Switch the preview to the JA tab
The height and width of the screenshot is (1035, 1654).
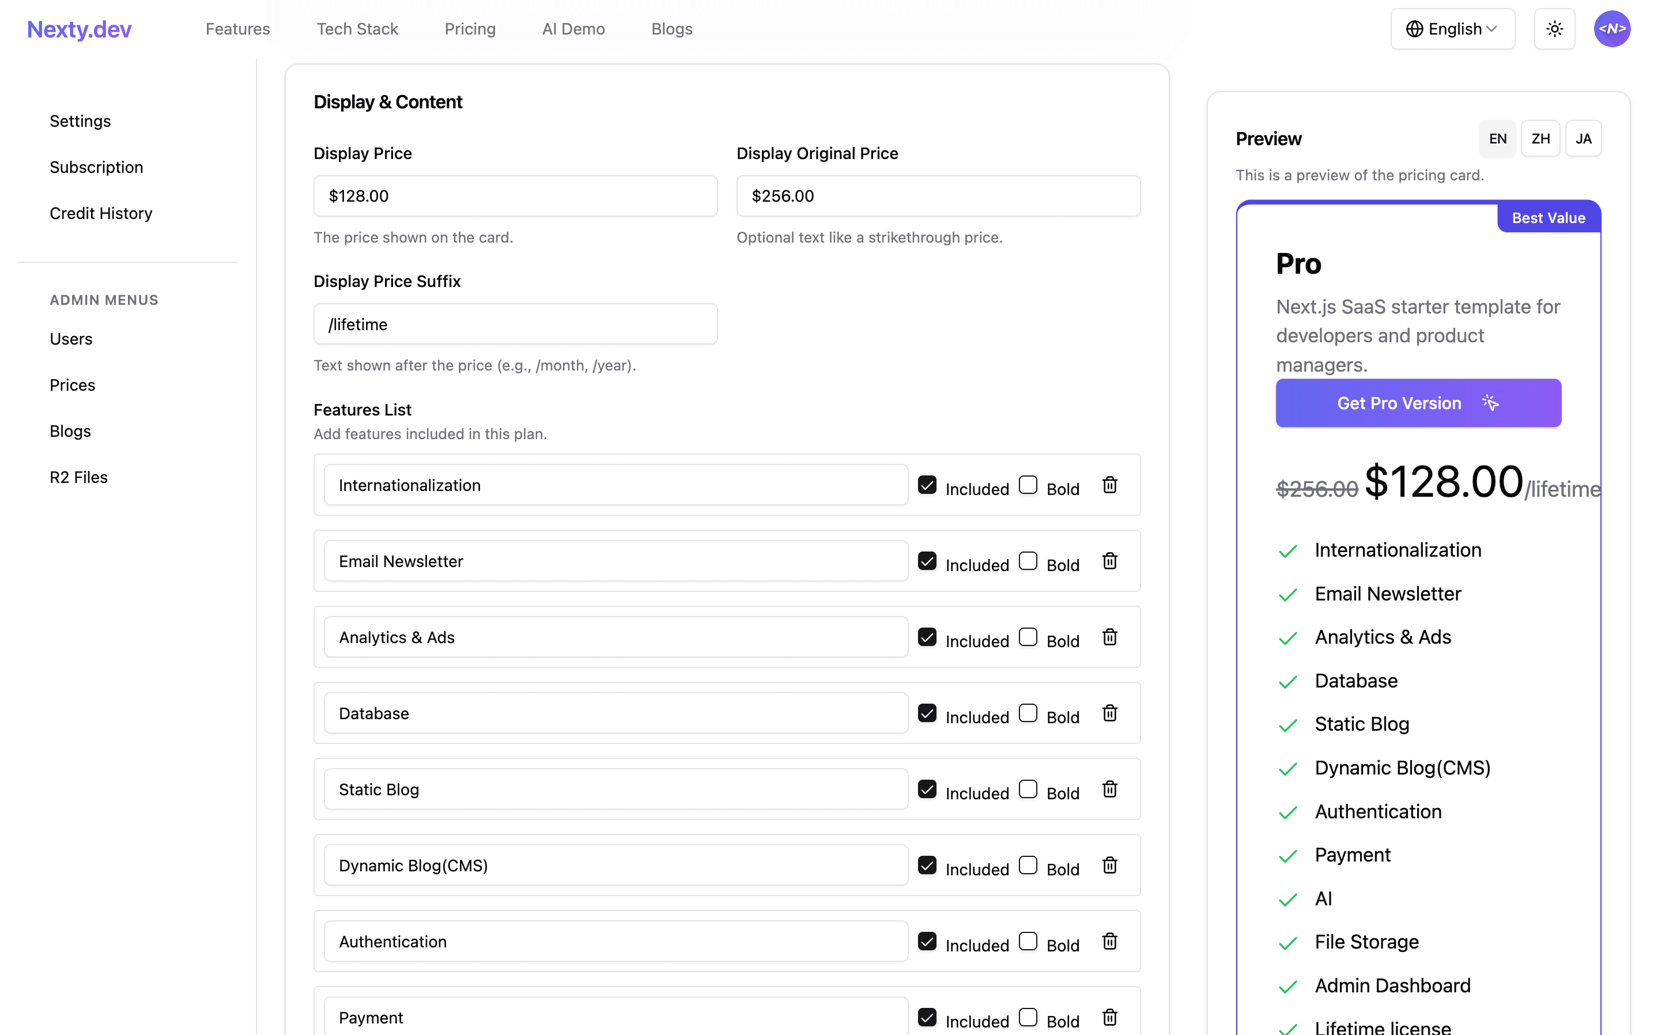(x=1584, y=138)
